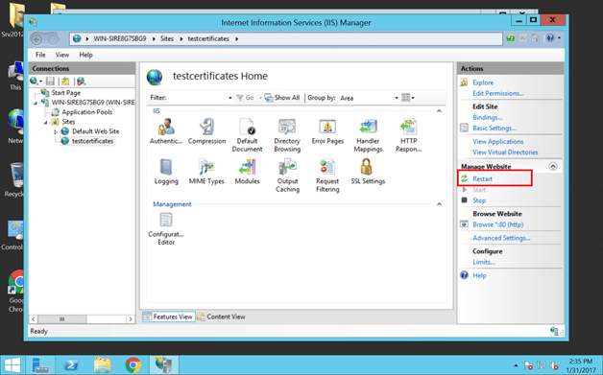Collapse the IIS section group
This screenshot has width=603, height=375.
pos(439,111)
